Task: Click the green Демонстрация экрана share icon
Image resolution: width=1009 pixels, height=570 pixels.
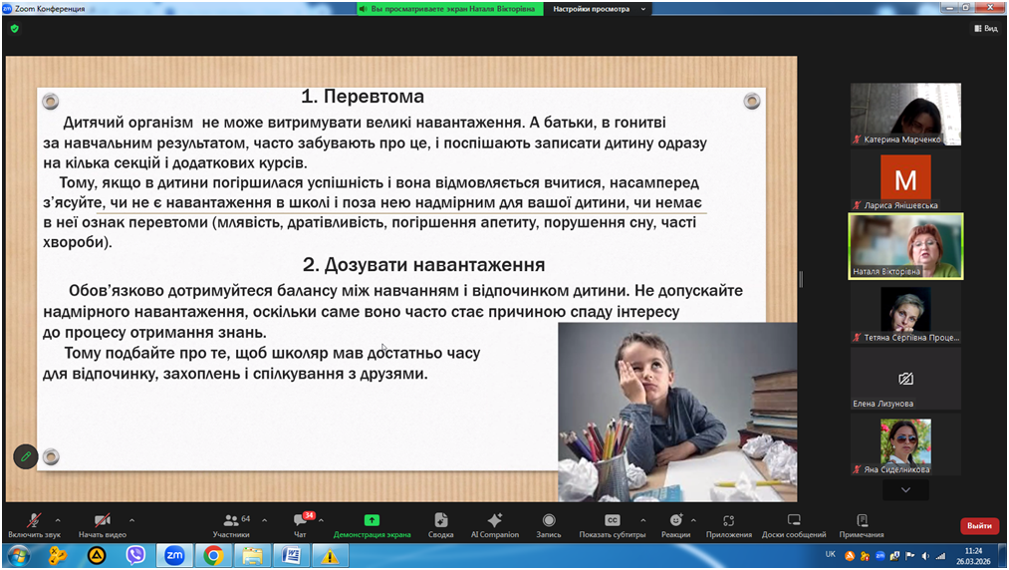Action: pos(372,520)
